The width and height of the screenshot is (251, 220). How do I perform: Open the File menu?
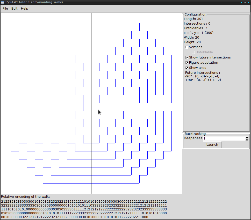pos(5,9)
